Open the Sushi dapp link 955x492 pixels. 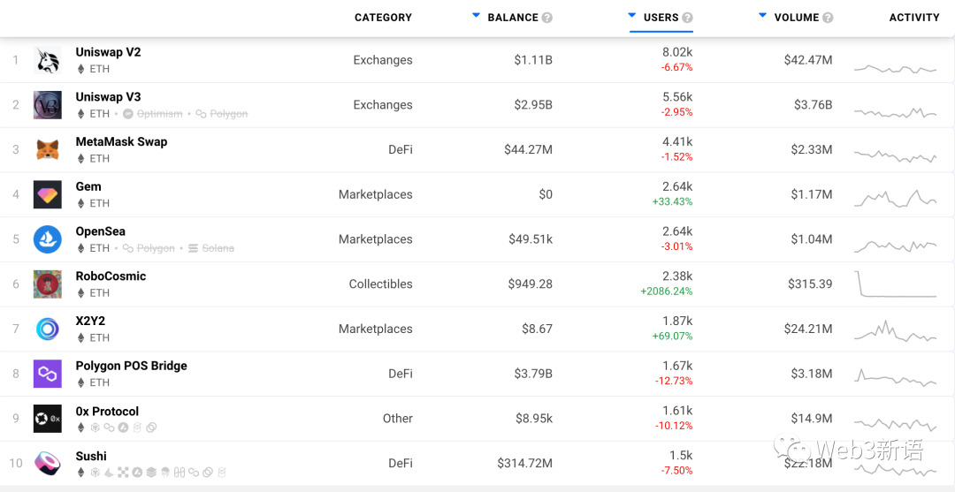[91, 456]
